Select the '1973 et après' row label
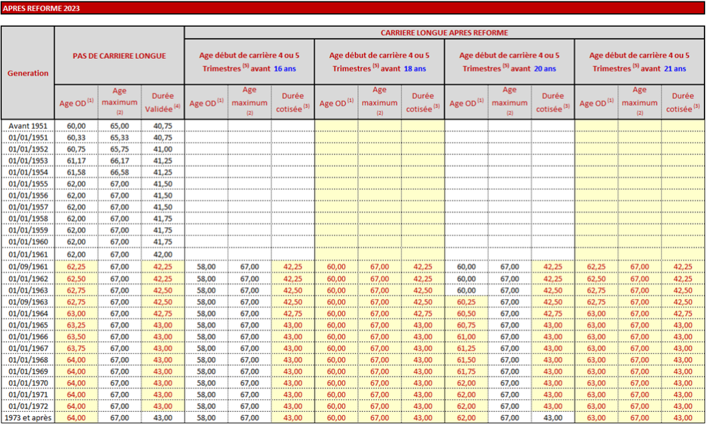 coord(28,418)
